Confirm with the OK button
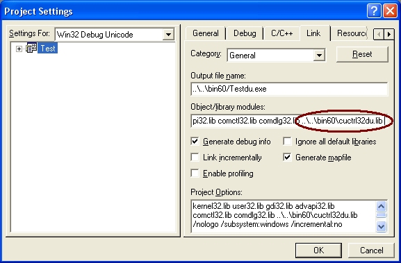Viewport: 401px width, 263px height. click(318, 251)
